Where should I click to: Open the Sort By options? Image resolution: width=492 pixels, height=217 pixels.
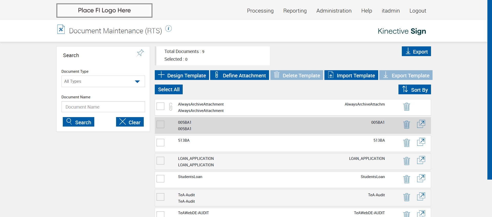(x=415, y=90)
